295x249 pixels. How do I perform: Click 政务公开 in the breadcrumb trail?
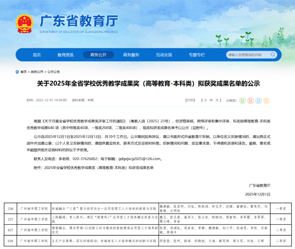pyautogui.click(x=37, y=72)
